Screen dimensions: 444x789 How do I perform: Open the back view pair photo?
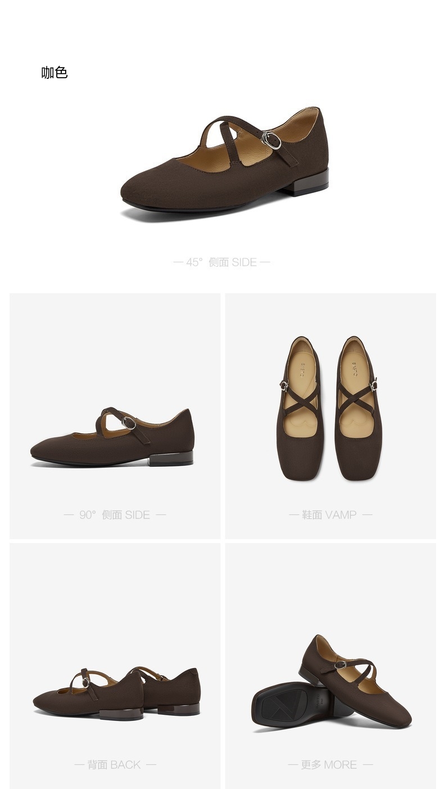[116, 694]
